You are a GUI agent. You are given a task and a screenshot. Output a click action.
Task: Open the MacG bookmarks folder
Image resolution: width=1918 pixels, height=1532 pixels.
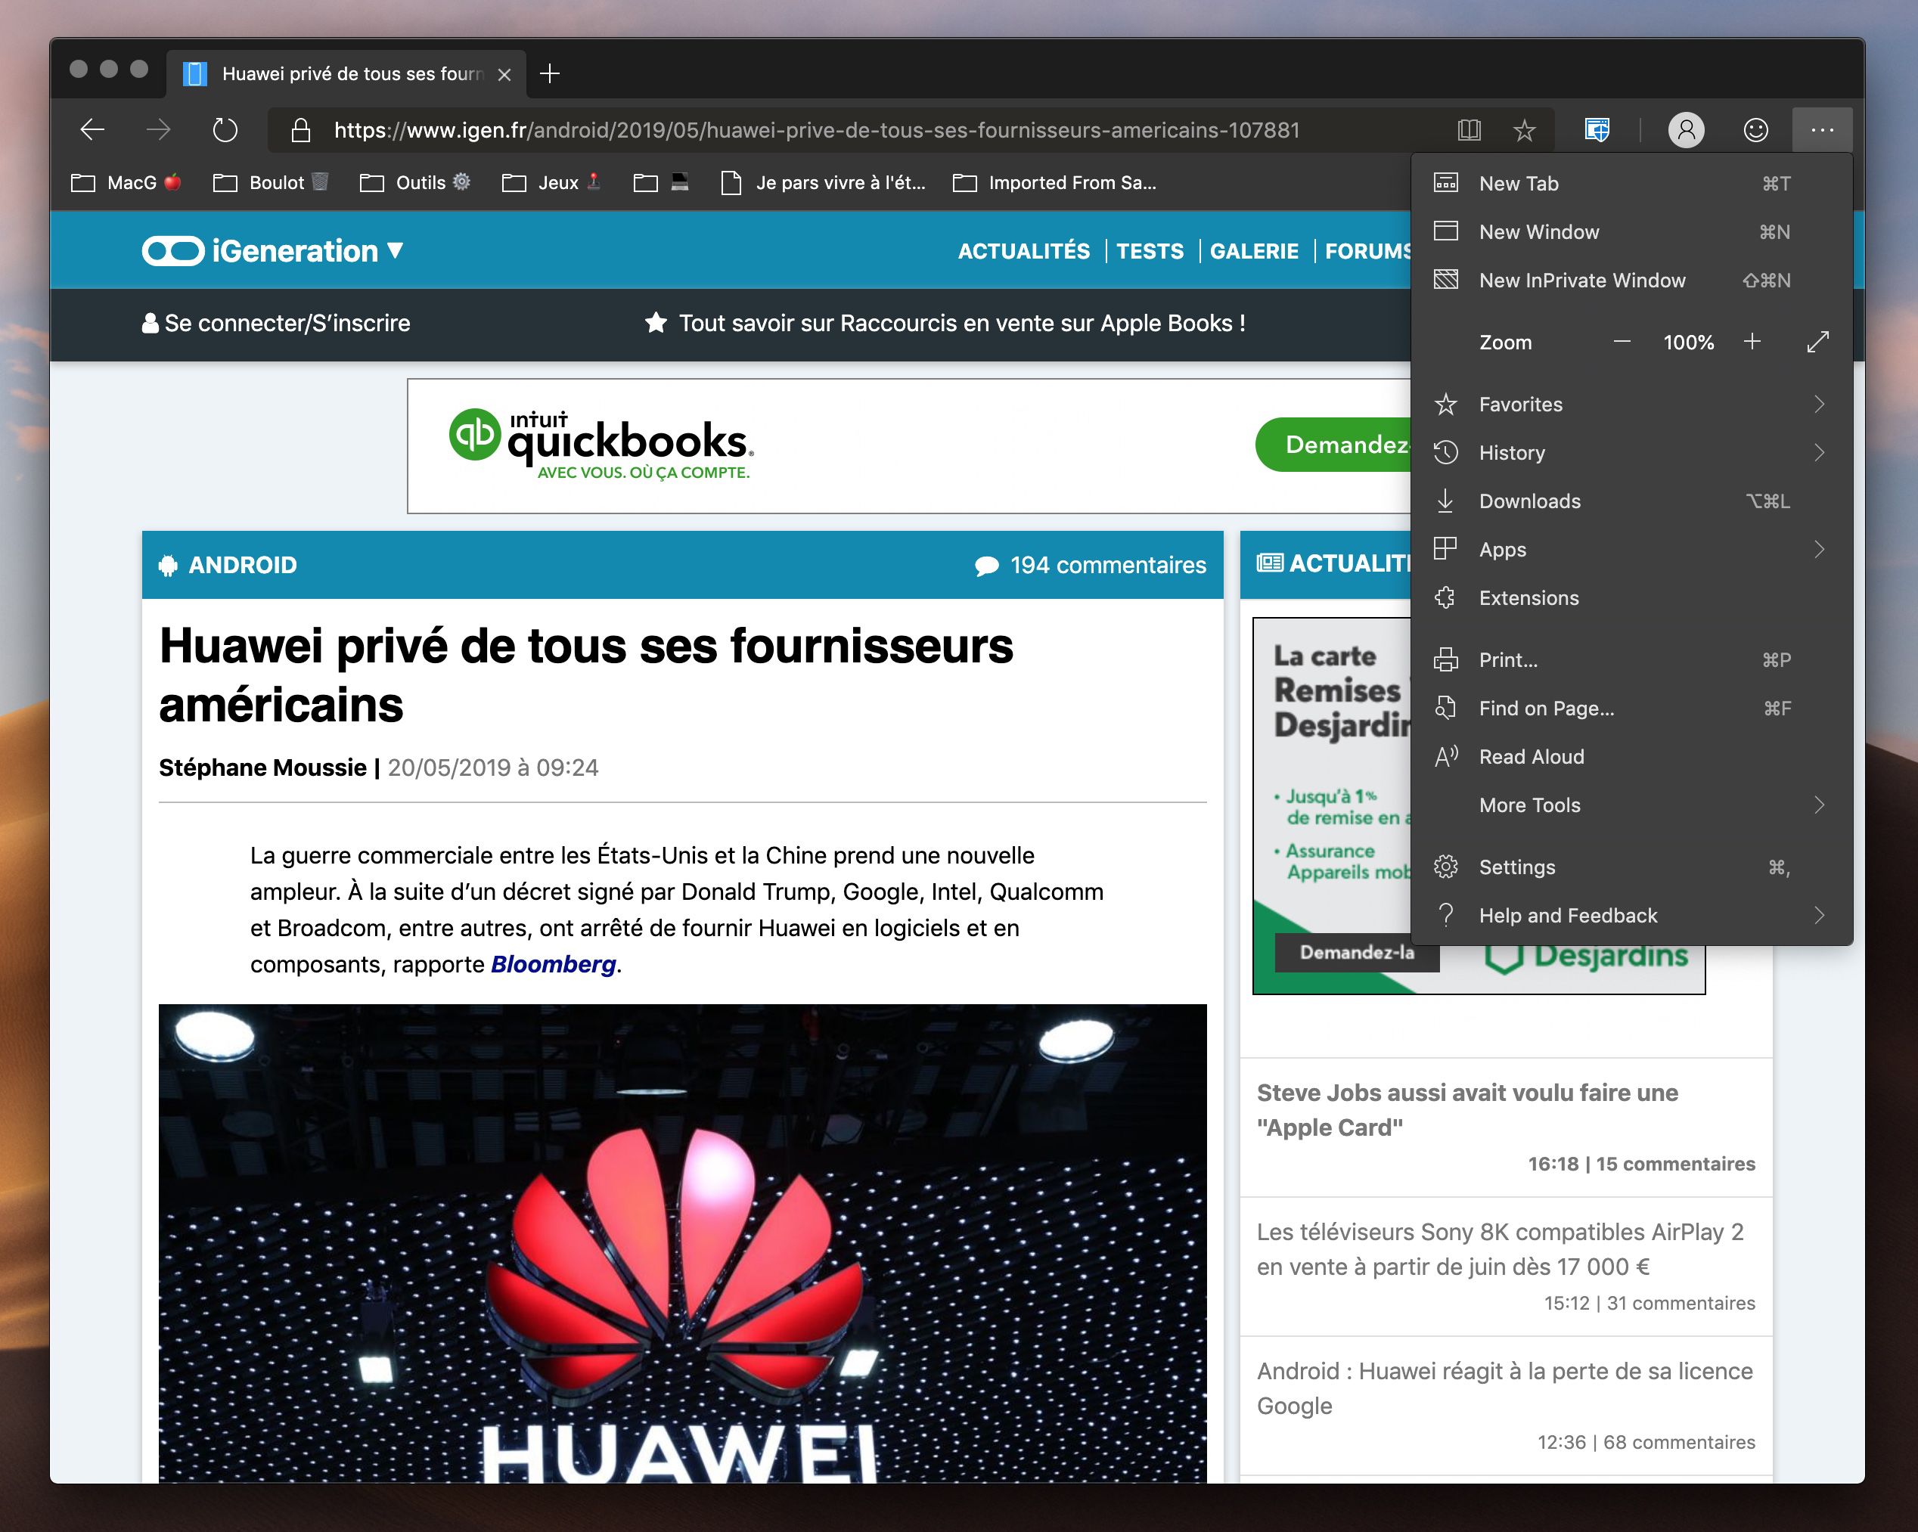(126, 182)
